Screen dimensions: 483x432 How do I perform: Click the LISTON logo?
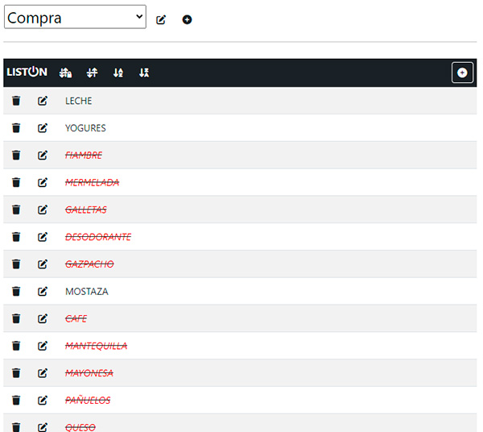pos(27,73)
